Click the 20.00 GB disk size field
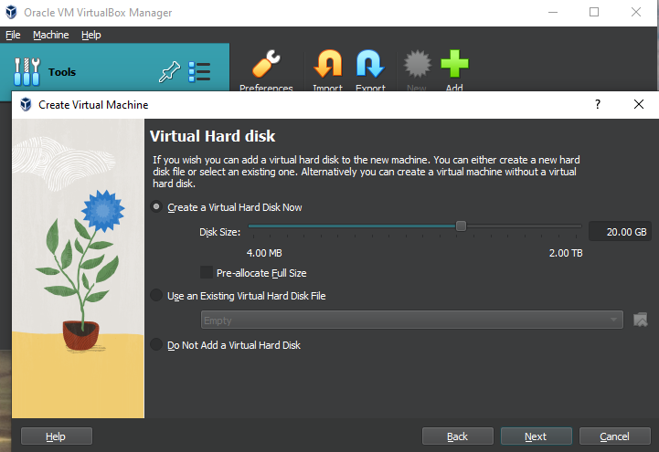The width and height of the screenshot is (659, 452). [620, 232]
